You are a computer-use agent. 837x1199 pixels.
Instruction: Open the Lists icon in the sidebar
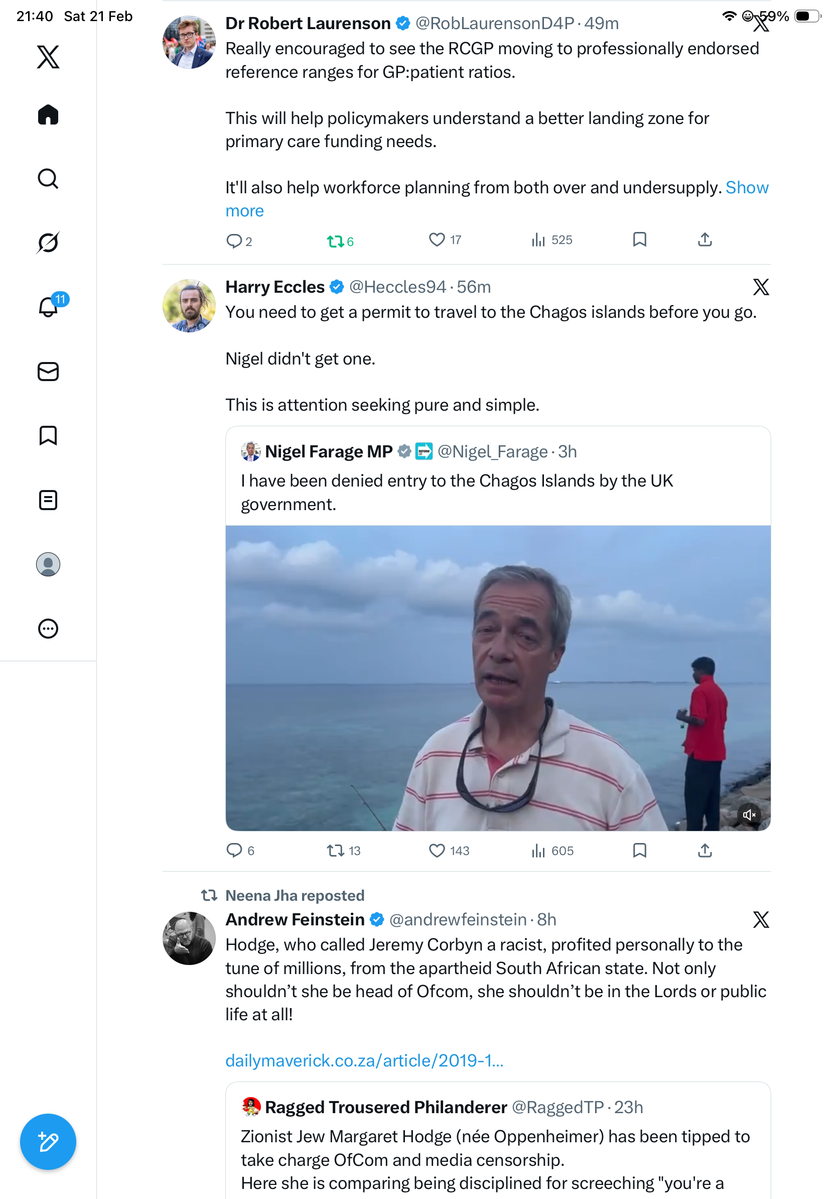pyautogui.click(x=48, y=500)
